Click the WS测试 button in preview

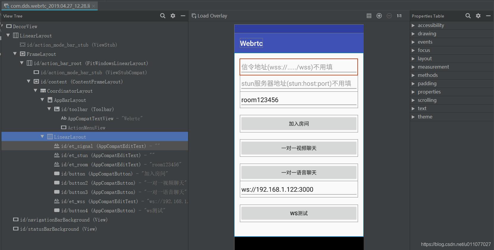tap(299, 213)
